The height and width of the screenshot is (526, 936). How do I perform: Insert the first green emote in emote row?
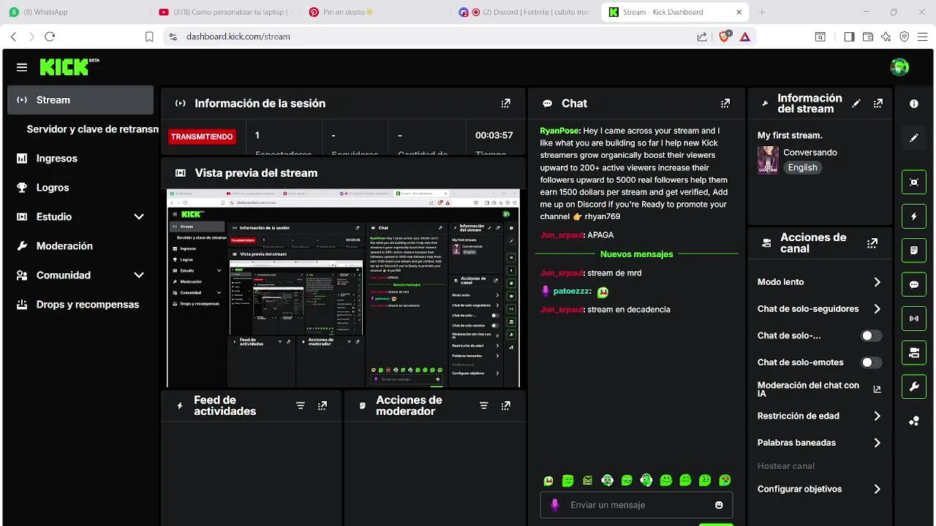(548, 481)
